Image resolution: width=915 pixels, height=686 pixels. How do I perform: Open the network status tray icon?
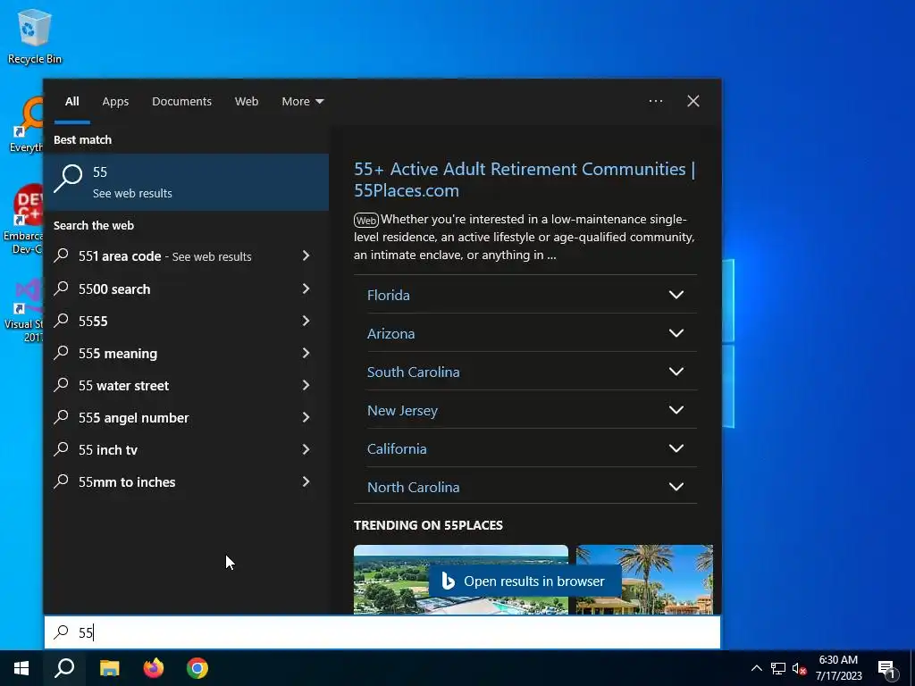[778, 668]
